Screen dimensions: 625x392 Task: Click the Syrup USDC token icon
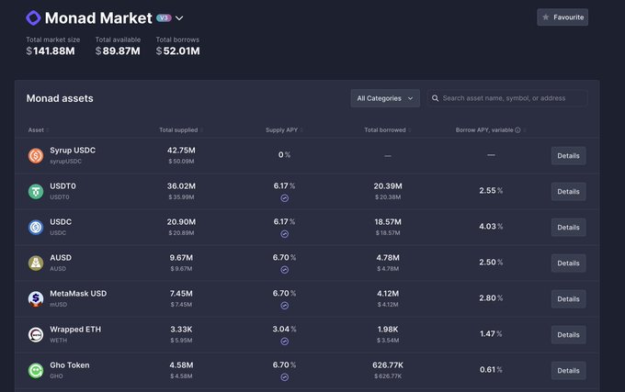(36, 155)
